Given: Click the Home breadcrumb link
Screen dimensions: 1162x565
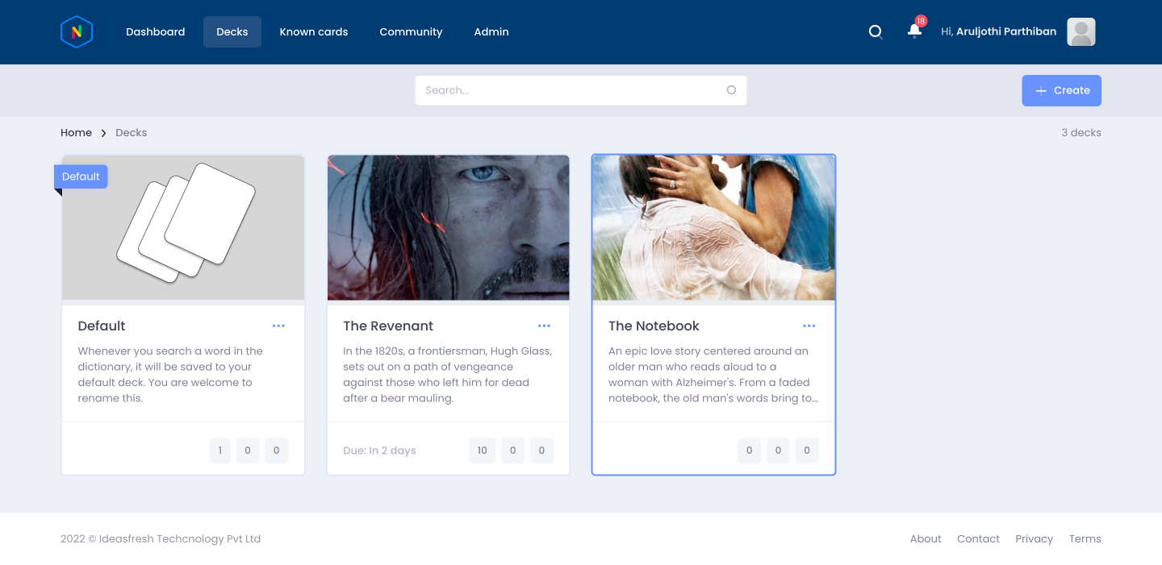Looking at the screenshot, I should point(76,132).
